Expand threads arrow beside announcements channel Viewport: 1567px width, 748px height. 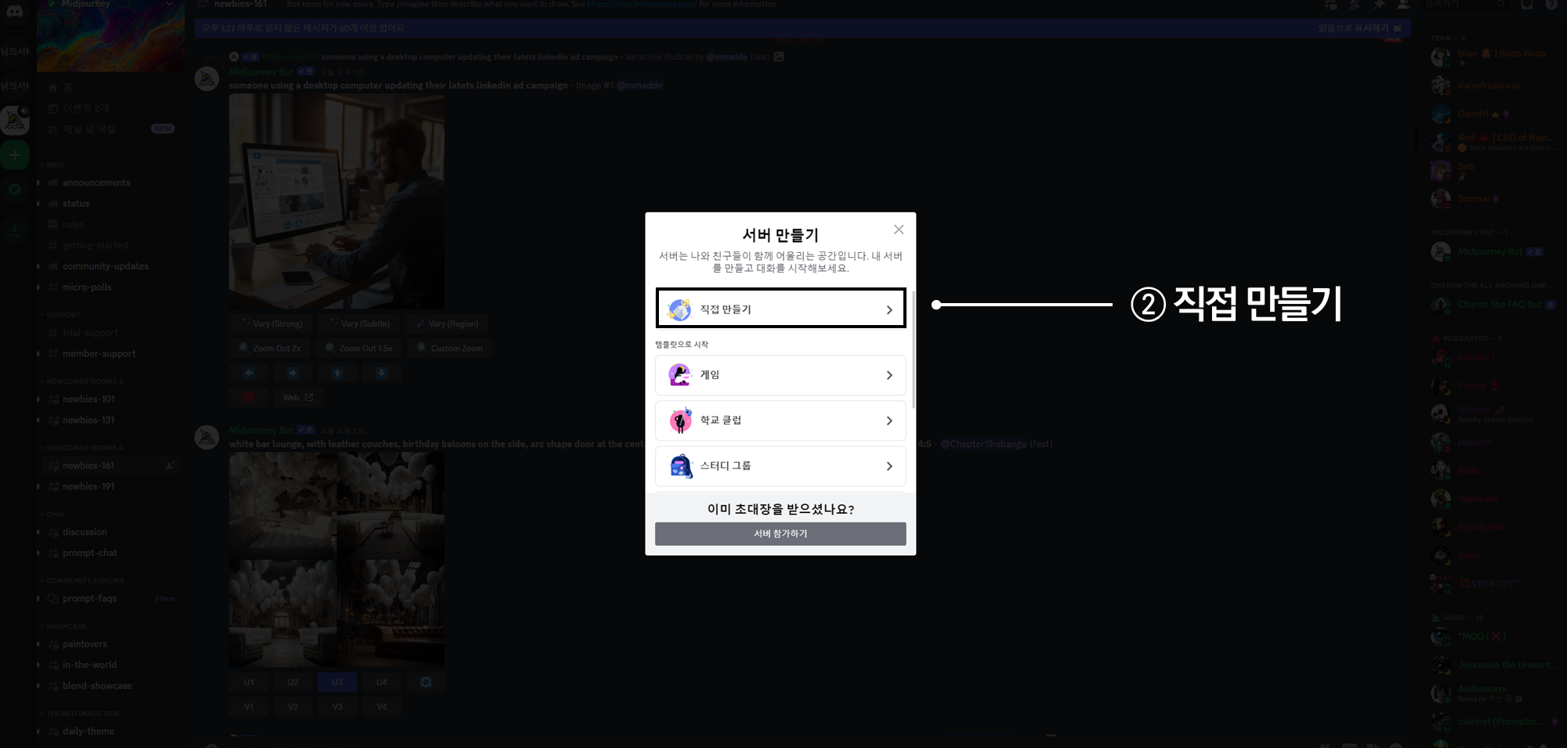[38, 182]
